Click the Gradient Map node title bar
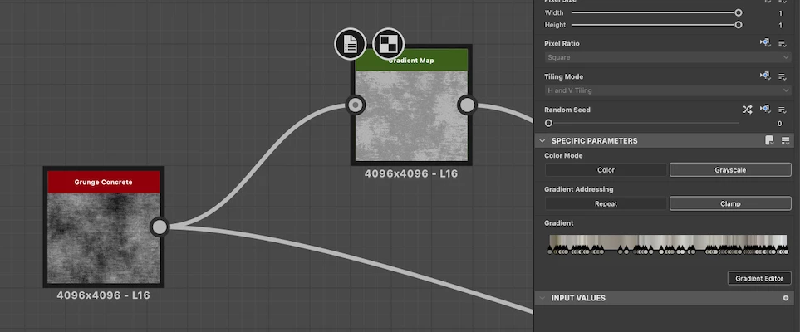800x332 pixels. pos(411,60)
